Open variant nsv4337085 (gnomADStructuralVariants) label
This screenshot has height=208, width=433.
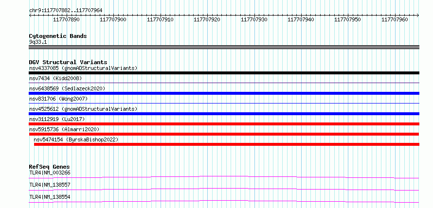click(x=83, y=68)
